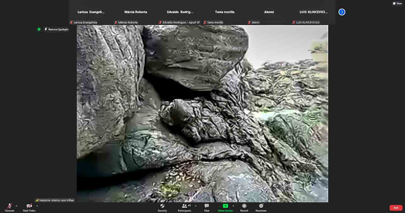The width and height of the screenshot is (405, 213).
Task: Open the Security shield icon
Action: pos(162,206)
